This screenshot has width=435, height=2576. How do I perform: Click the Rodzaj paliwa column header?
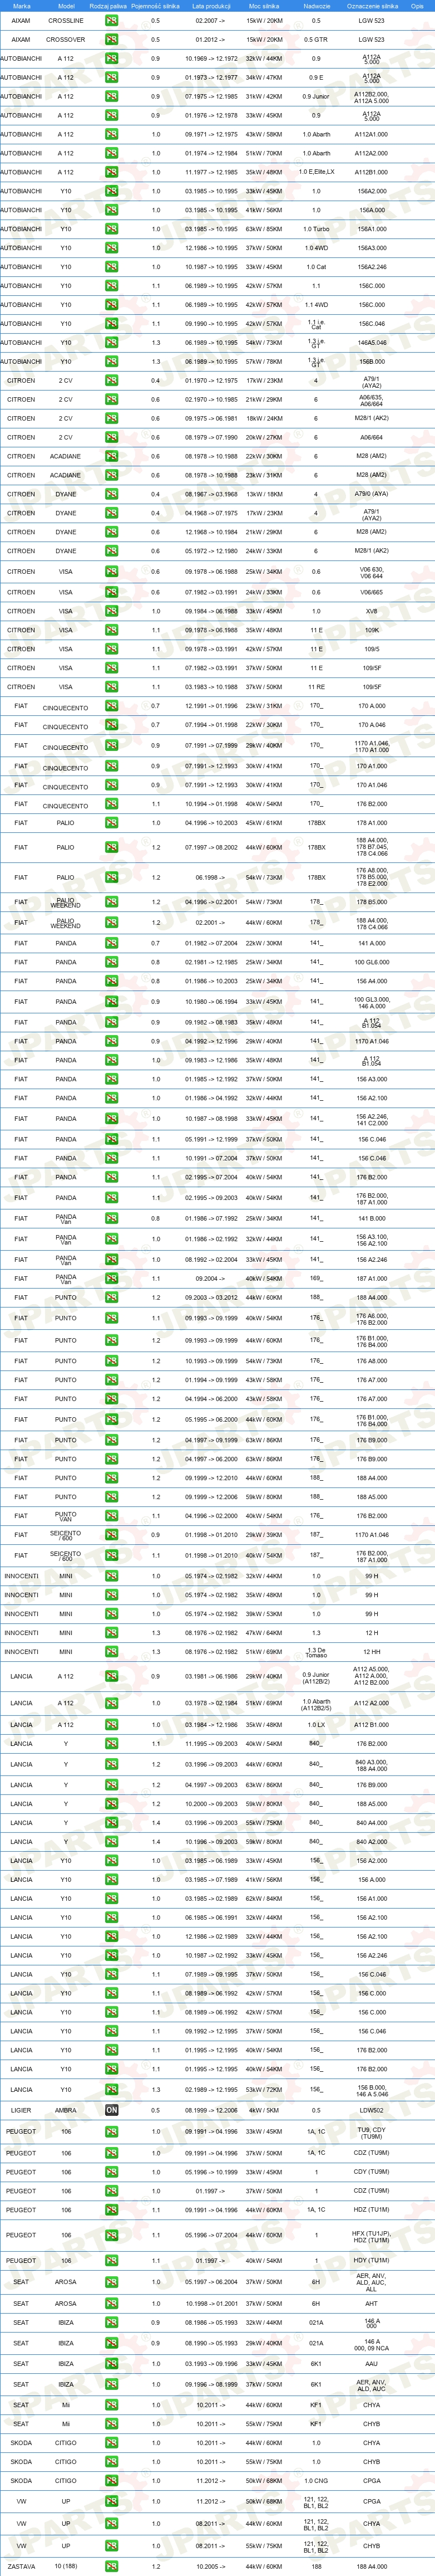point(108,6)
